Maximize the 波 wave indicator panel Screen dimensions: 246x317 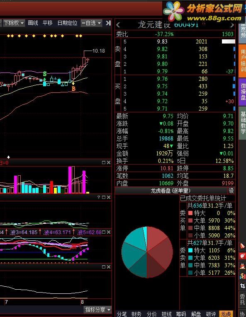click(104, 232)
